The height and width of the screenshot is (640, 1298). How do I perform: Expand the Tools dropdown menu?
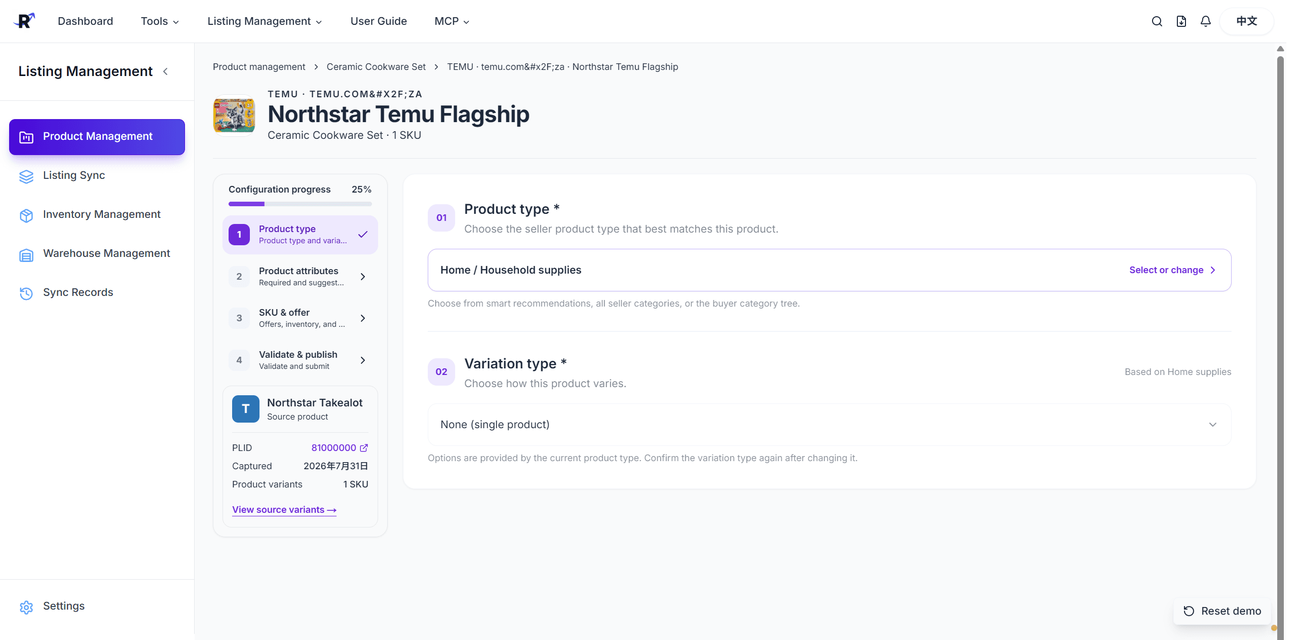160,21
